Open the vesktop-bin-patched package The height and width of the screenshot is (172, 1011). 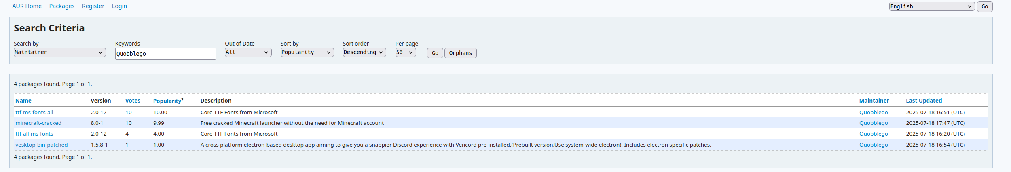coord(42,145)
